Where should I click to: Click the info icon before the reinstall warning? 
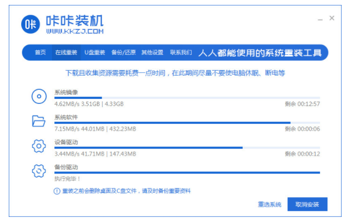pos(57,191)
